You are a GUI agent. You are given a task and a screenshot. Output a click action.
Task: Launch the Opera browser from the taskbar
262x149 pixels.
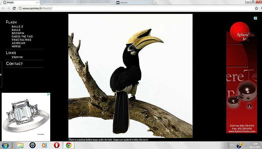[x=57, y=145]
